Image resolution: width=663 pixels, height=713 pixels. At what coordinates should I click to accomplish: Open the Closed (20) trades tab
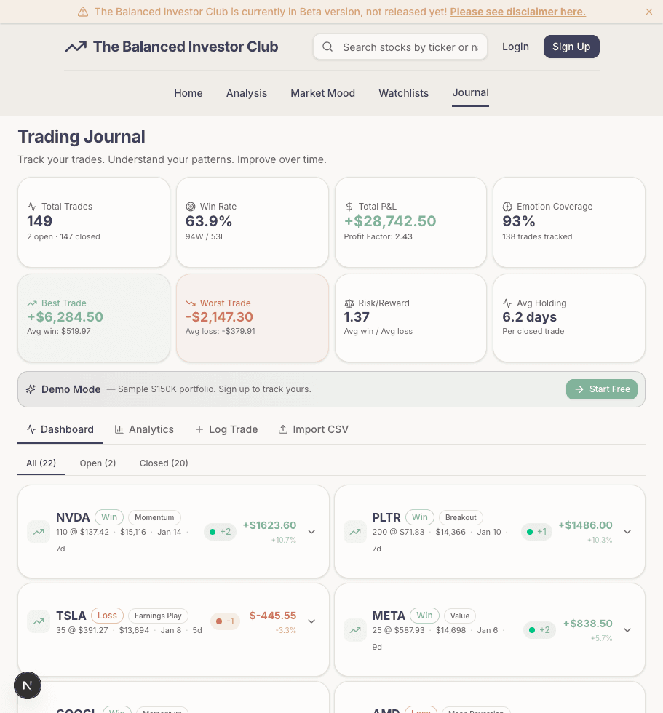click(163, 463)
